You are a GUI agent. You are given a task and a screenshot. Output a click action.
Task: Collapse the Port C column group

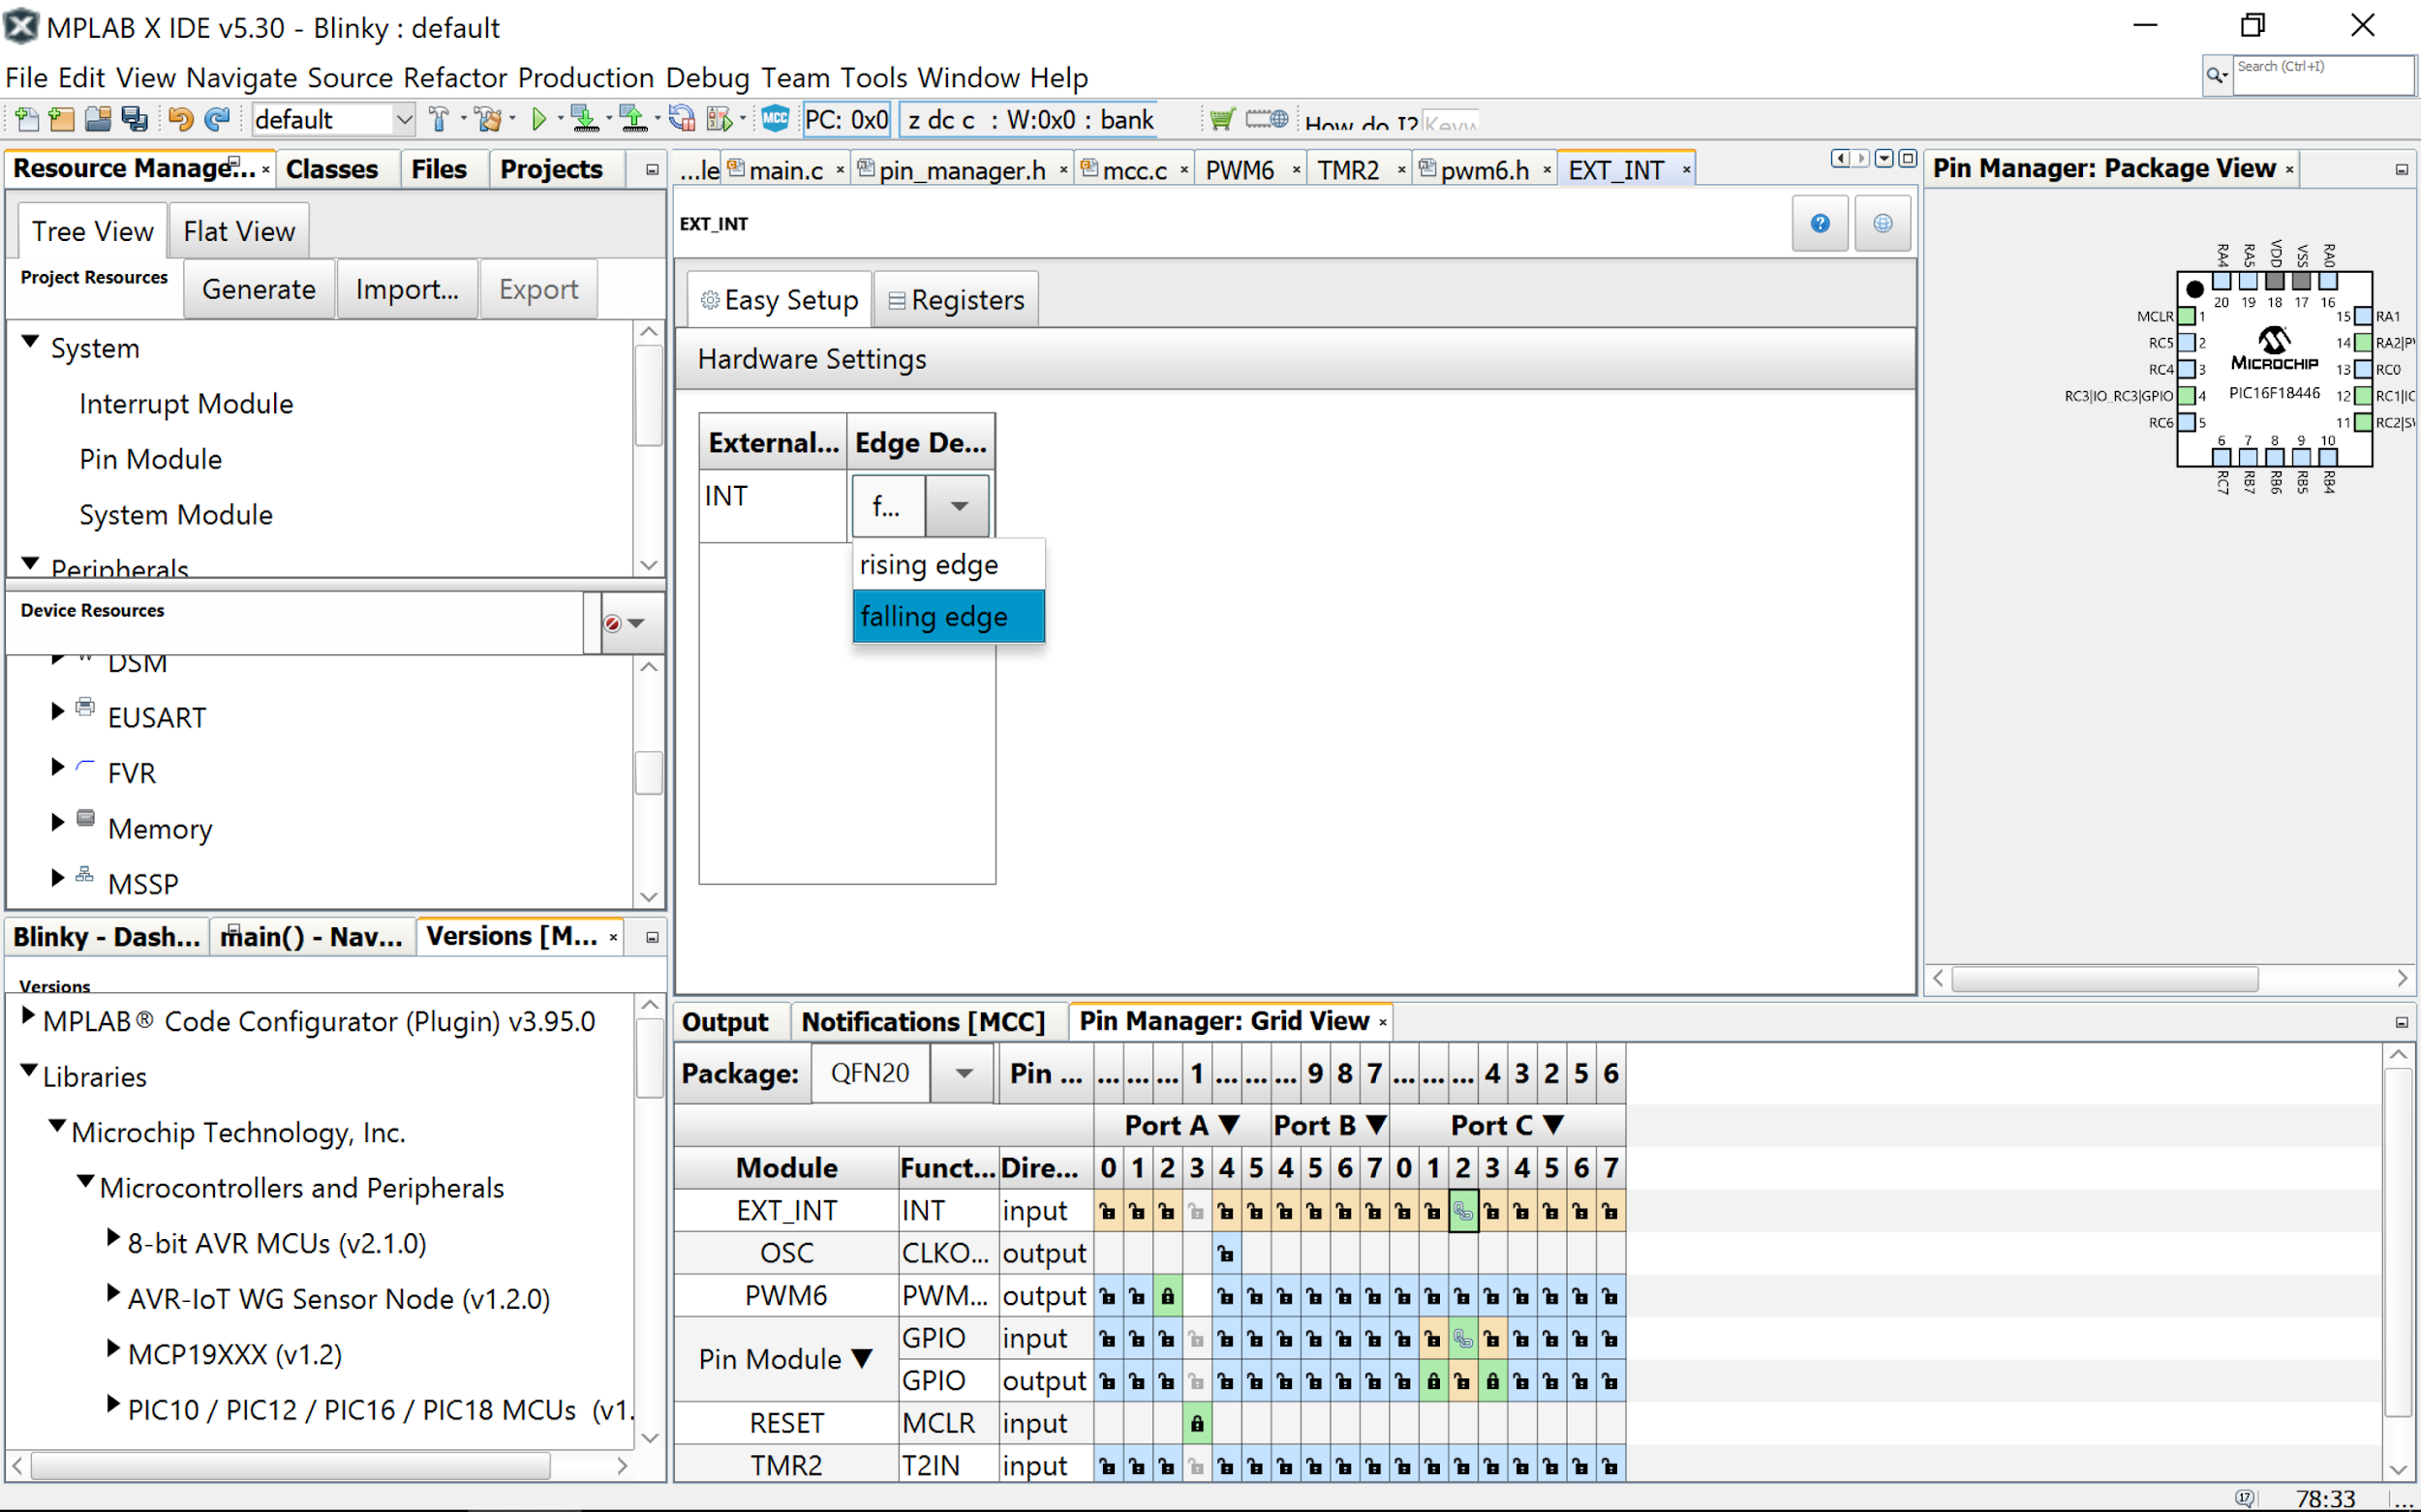point(1553,1125)
